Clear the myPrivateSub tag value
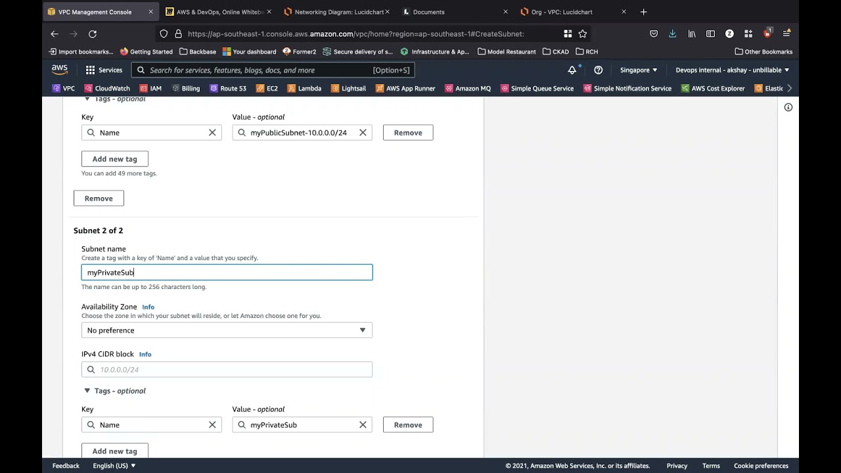Image resolution: width=841 pixels, height=473 pixels. tap(363, 425)
